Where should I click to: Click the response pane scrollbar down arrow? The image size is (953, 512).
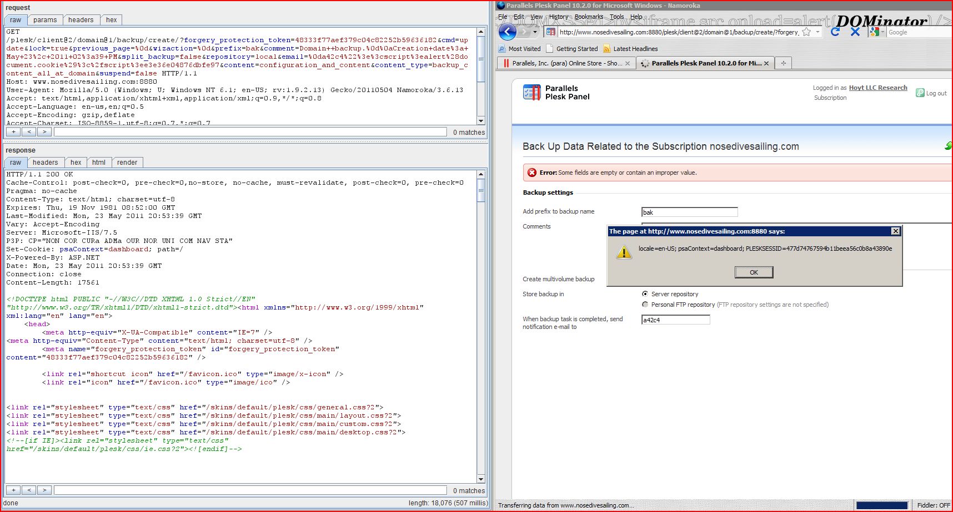(481, 479)
